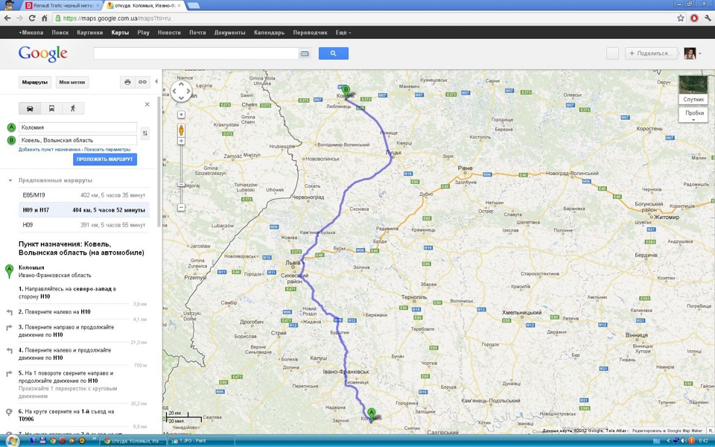This screenshot has height=447, width=715.
Task: Switch to '1.JPG - Paint' taskbar window
Action: click(202, 441)
